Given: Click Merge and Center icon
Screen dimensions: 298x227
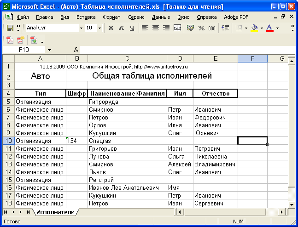Looking at the screenshot, I should point(177,28).
